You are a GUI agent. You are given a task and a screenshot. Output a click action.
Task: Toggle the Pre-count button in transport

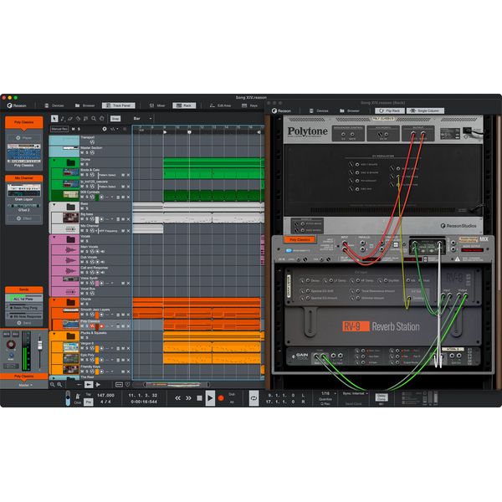click(89, 402)
